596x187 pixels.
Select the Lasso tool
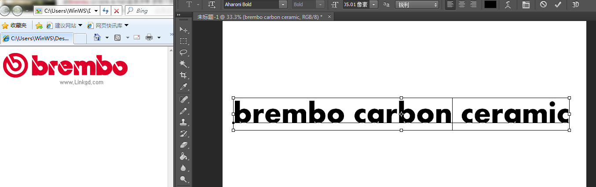click(183, 53)
